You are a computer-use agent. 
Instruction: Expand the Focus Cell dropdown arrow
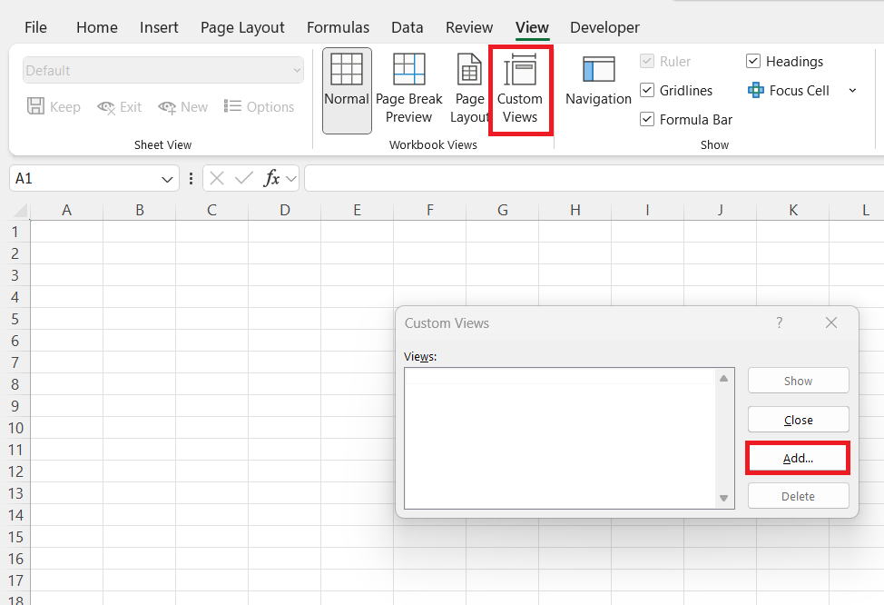[x=852, y=90]
